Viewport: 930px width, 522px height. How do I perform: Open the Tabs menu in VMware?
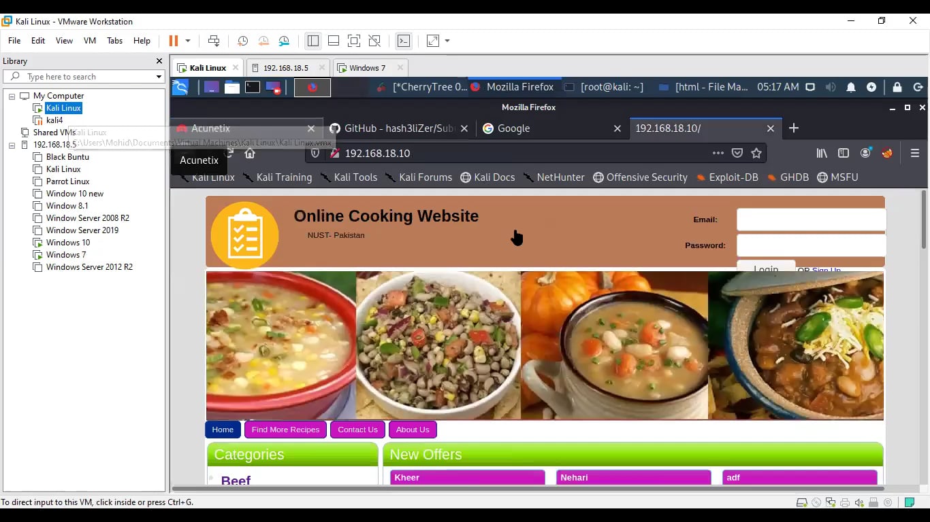(115, 41)
